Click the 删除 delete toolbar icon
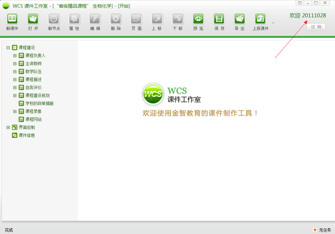This screenshot has width=335, height=234. (x=116, y=19)
